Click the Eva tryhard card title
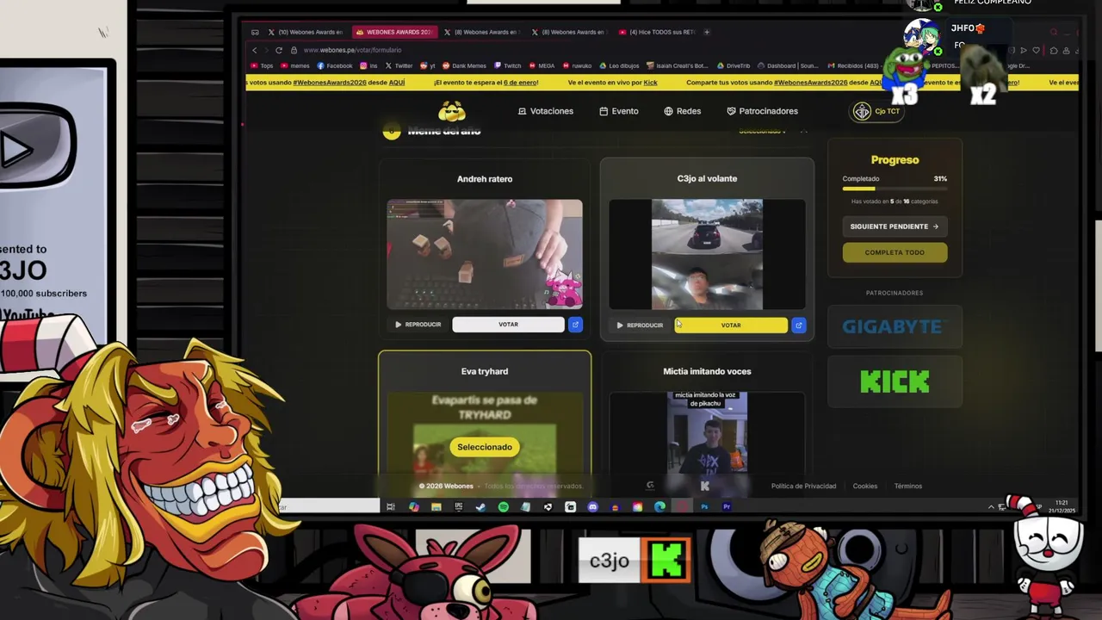Viewport: 1102px width, 620px height. pos(485,371)
